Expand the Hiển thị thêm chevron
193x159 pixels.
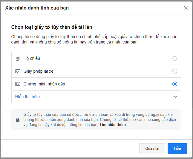pyautogui.click(x=175, y=97)
